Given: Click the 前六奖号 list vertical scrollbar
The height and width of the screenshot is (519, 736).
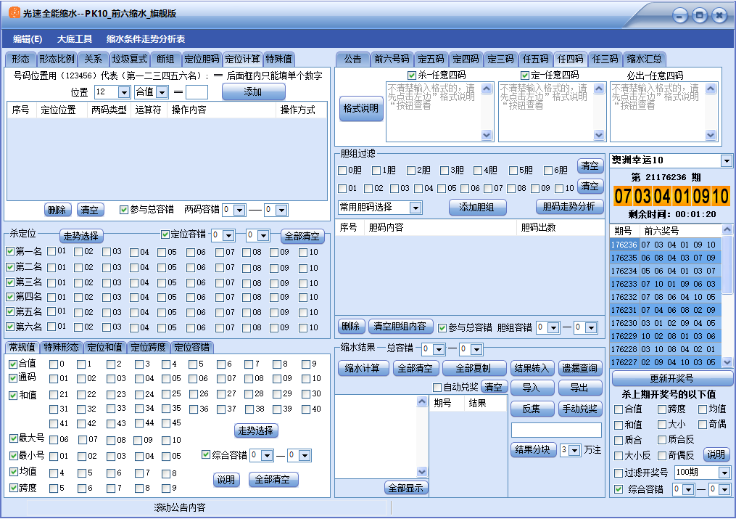Looking at the screenshot, I should click(x=728, y=305).
